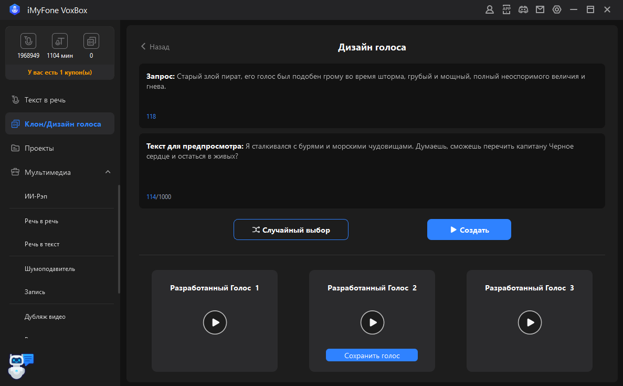623x386 pixels.
Task: Go back with Назад
Action: coord(155,47)
